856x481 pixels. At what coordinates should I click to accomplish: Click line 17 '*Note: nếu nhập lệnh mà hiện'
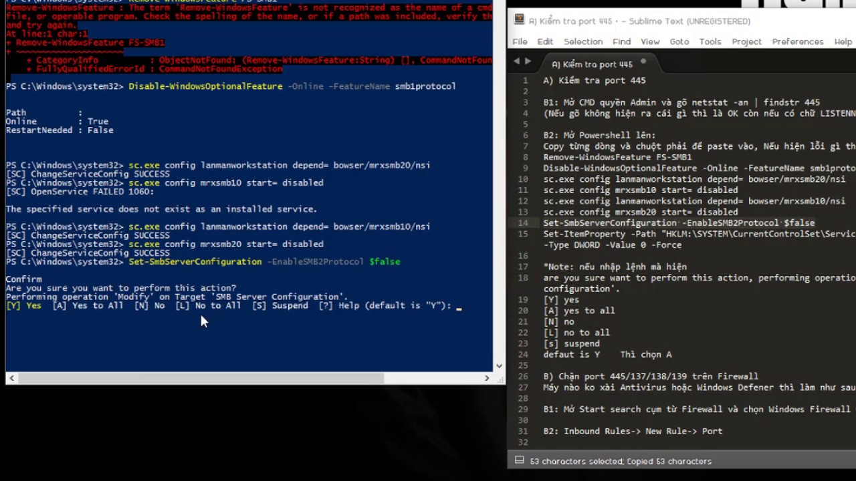615,267
